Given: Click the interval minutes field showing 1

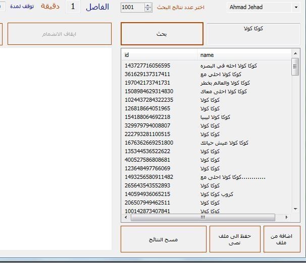Looking at the screenshot, I should (x=74, y=7).
